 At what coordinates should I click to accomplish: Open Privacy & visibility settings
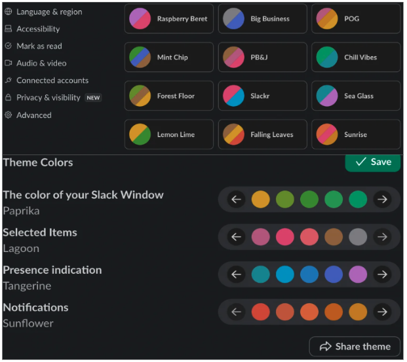click(x=48, y=98)
